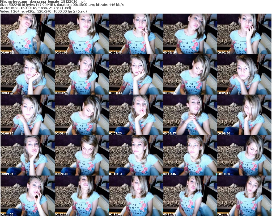The height and width of the screenshot is (216, 272).
Task: Pick the frame timestamped 00:07:23
Action: click(x=136, y=115)
